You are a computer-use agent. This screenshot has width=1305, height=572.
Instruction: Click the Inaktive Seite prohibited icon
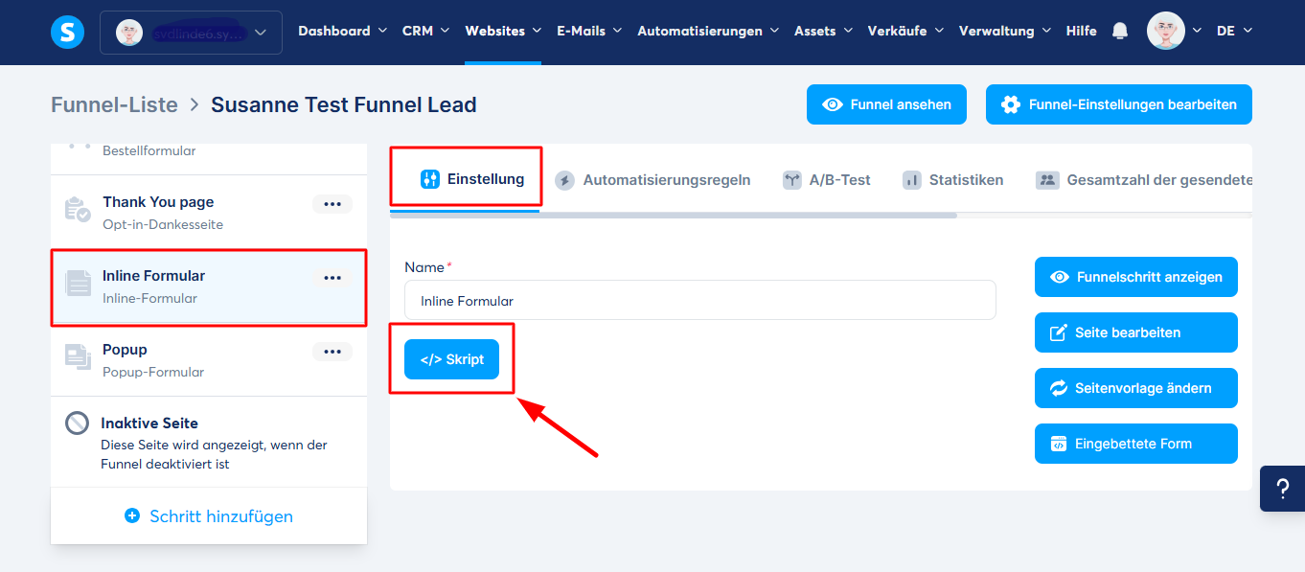[x=77, y=423]
